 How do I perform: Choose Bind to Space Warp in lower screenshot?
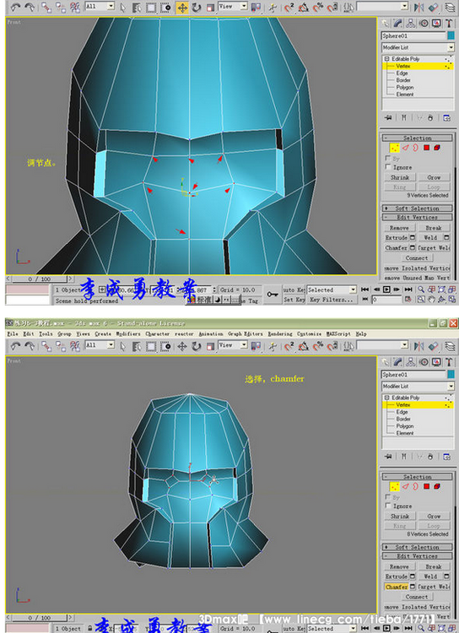point(75,346)
